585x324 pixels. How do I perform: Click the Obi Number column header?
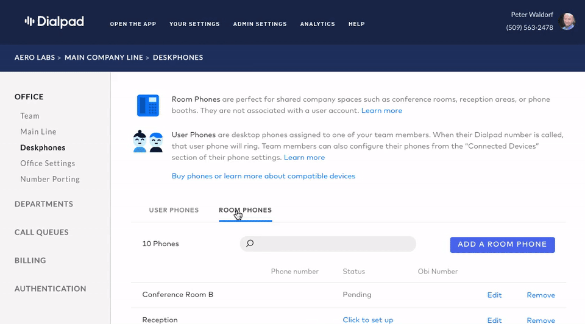coord(438,272)
